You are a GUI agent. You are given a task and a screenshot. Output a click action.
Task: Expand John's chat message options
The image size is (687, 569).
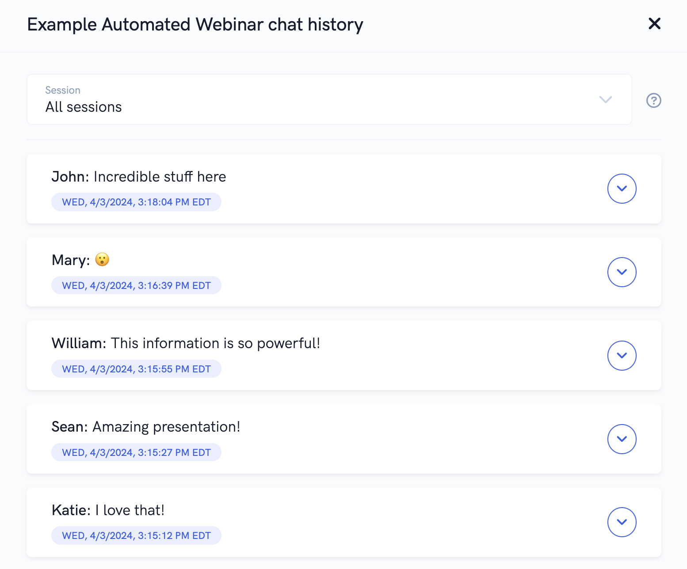[622, 189]
